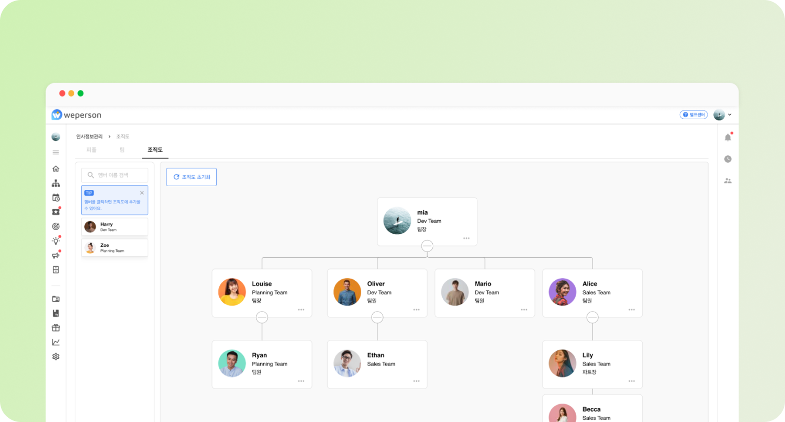Open the gift box sidebar icon
This screenshot has height=422, width=785.
(56, 328)
